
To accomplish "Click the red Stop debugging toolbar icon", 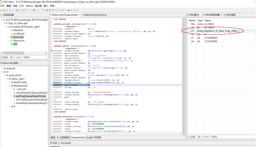I will (68, 10).
